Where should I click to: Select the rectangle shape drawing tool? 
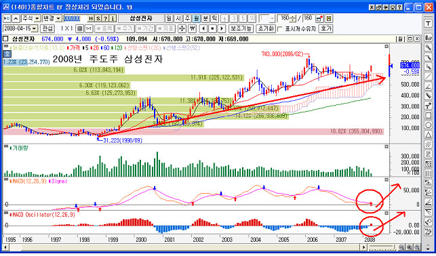pyautogui.click(x=429, y=116)
